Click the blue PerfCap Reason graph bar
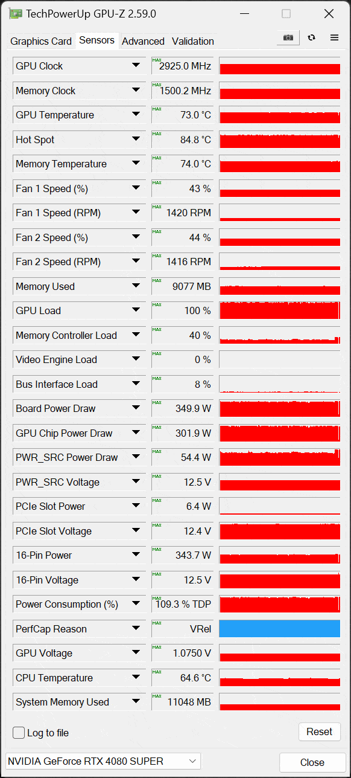 280,629
